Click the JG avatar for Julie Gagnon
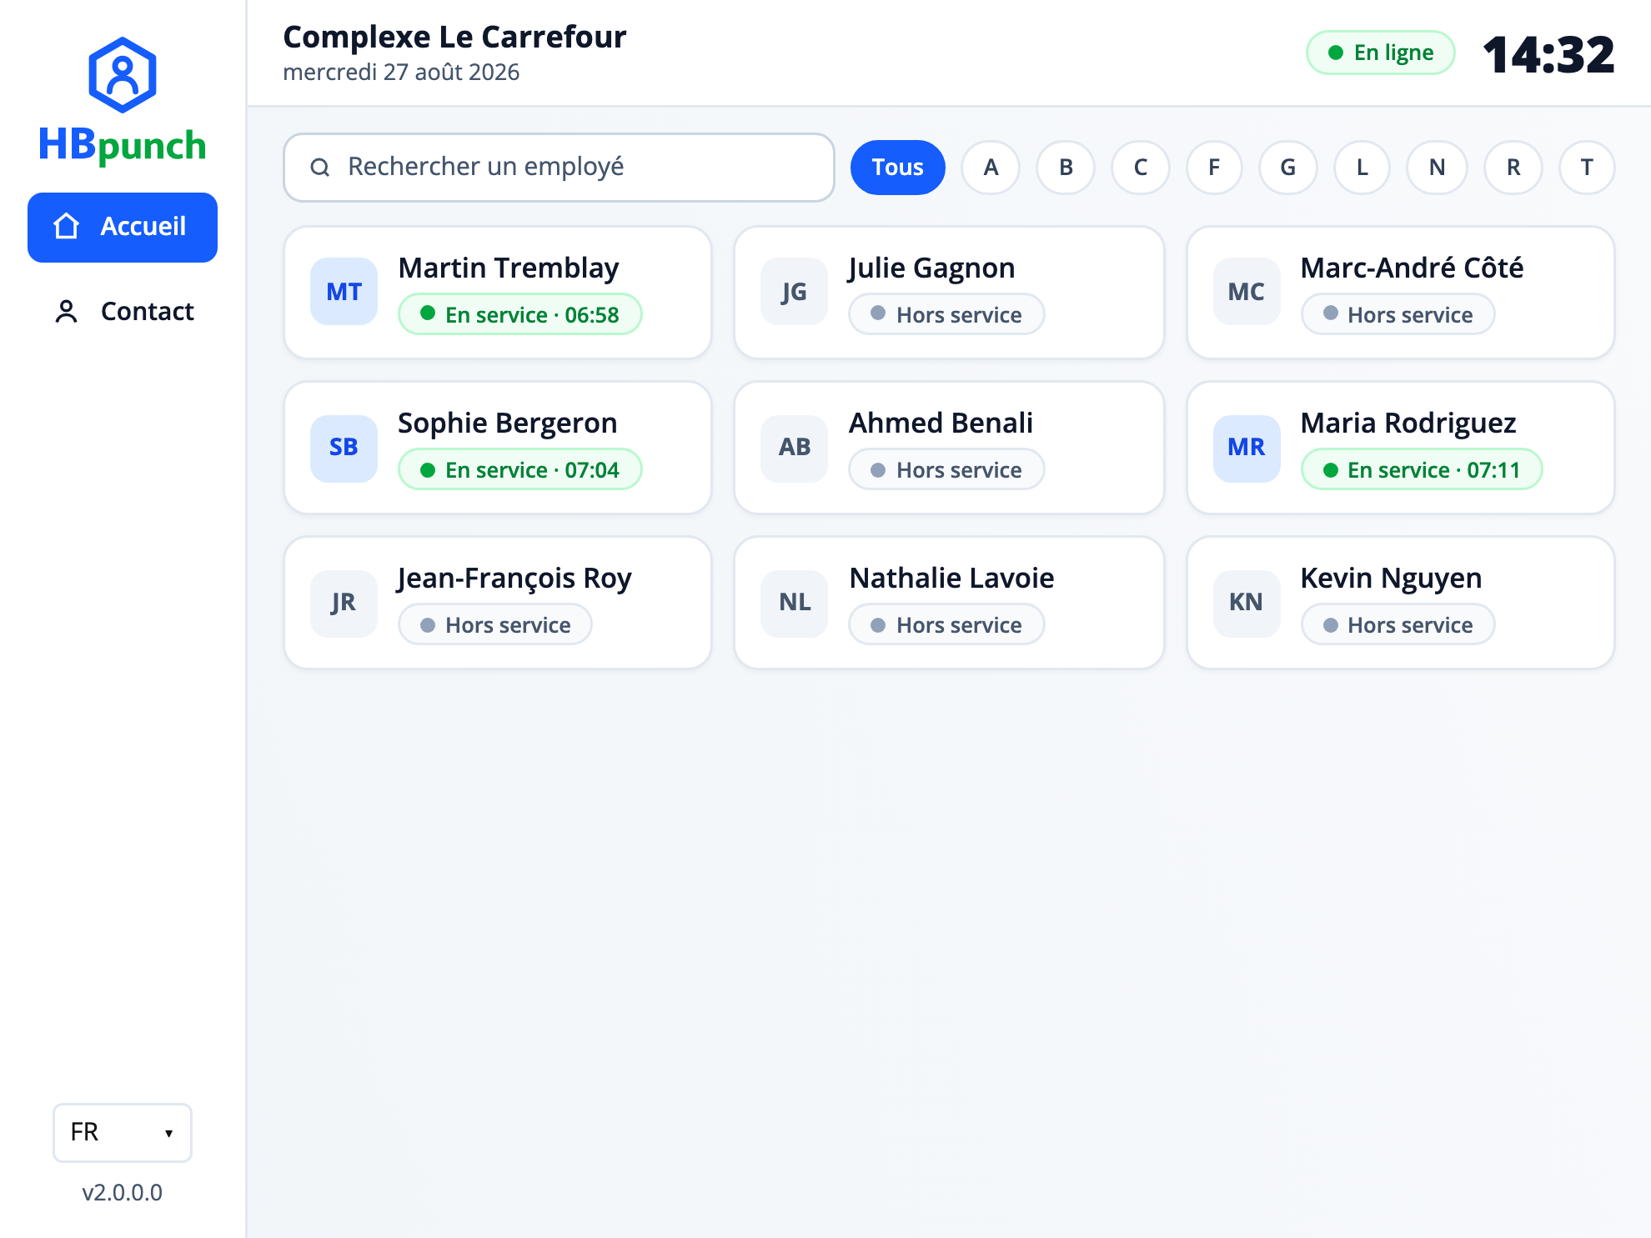Viewport: 1651px width, 1238px height. tap(795, 292)
